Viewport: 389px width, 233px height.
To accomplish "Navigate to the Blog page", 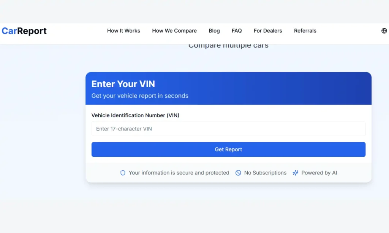I will click(x=214, y=31).
